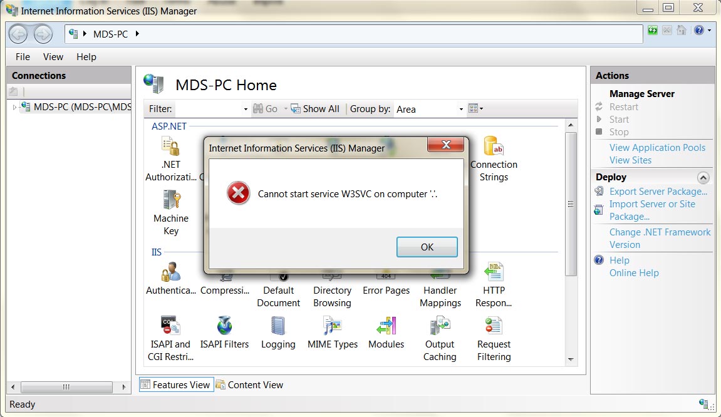Open View Sites link
The width and height of the screenshot is (721, 417).
click(630, 160)
